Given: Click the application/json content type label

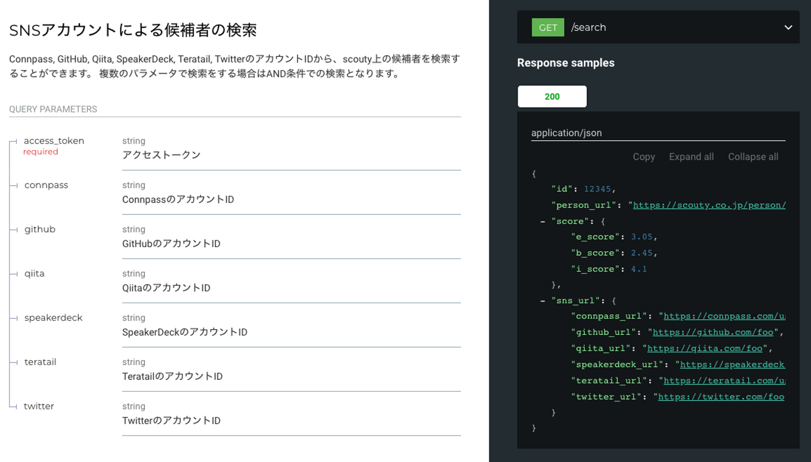Looking at the screenshot, I should point(567,133).
